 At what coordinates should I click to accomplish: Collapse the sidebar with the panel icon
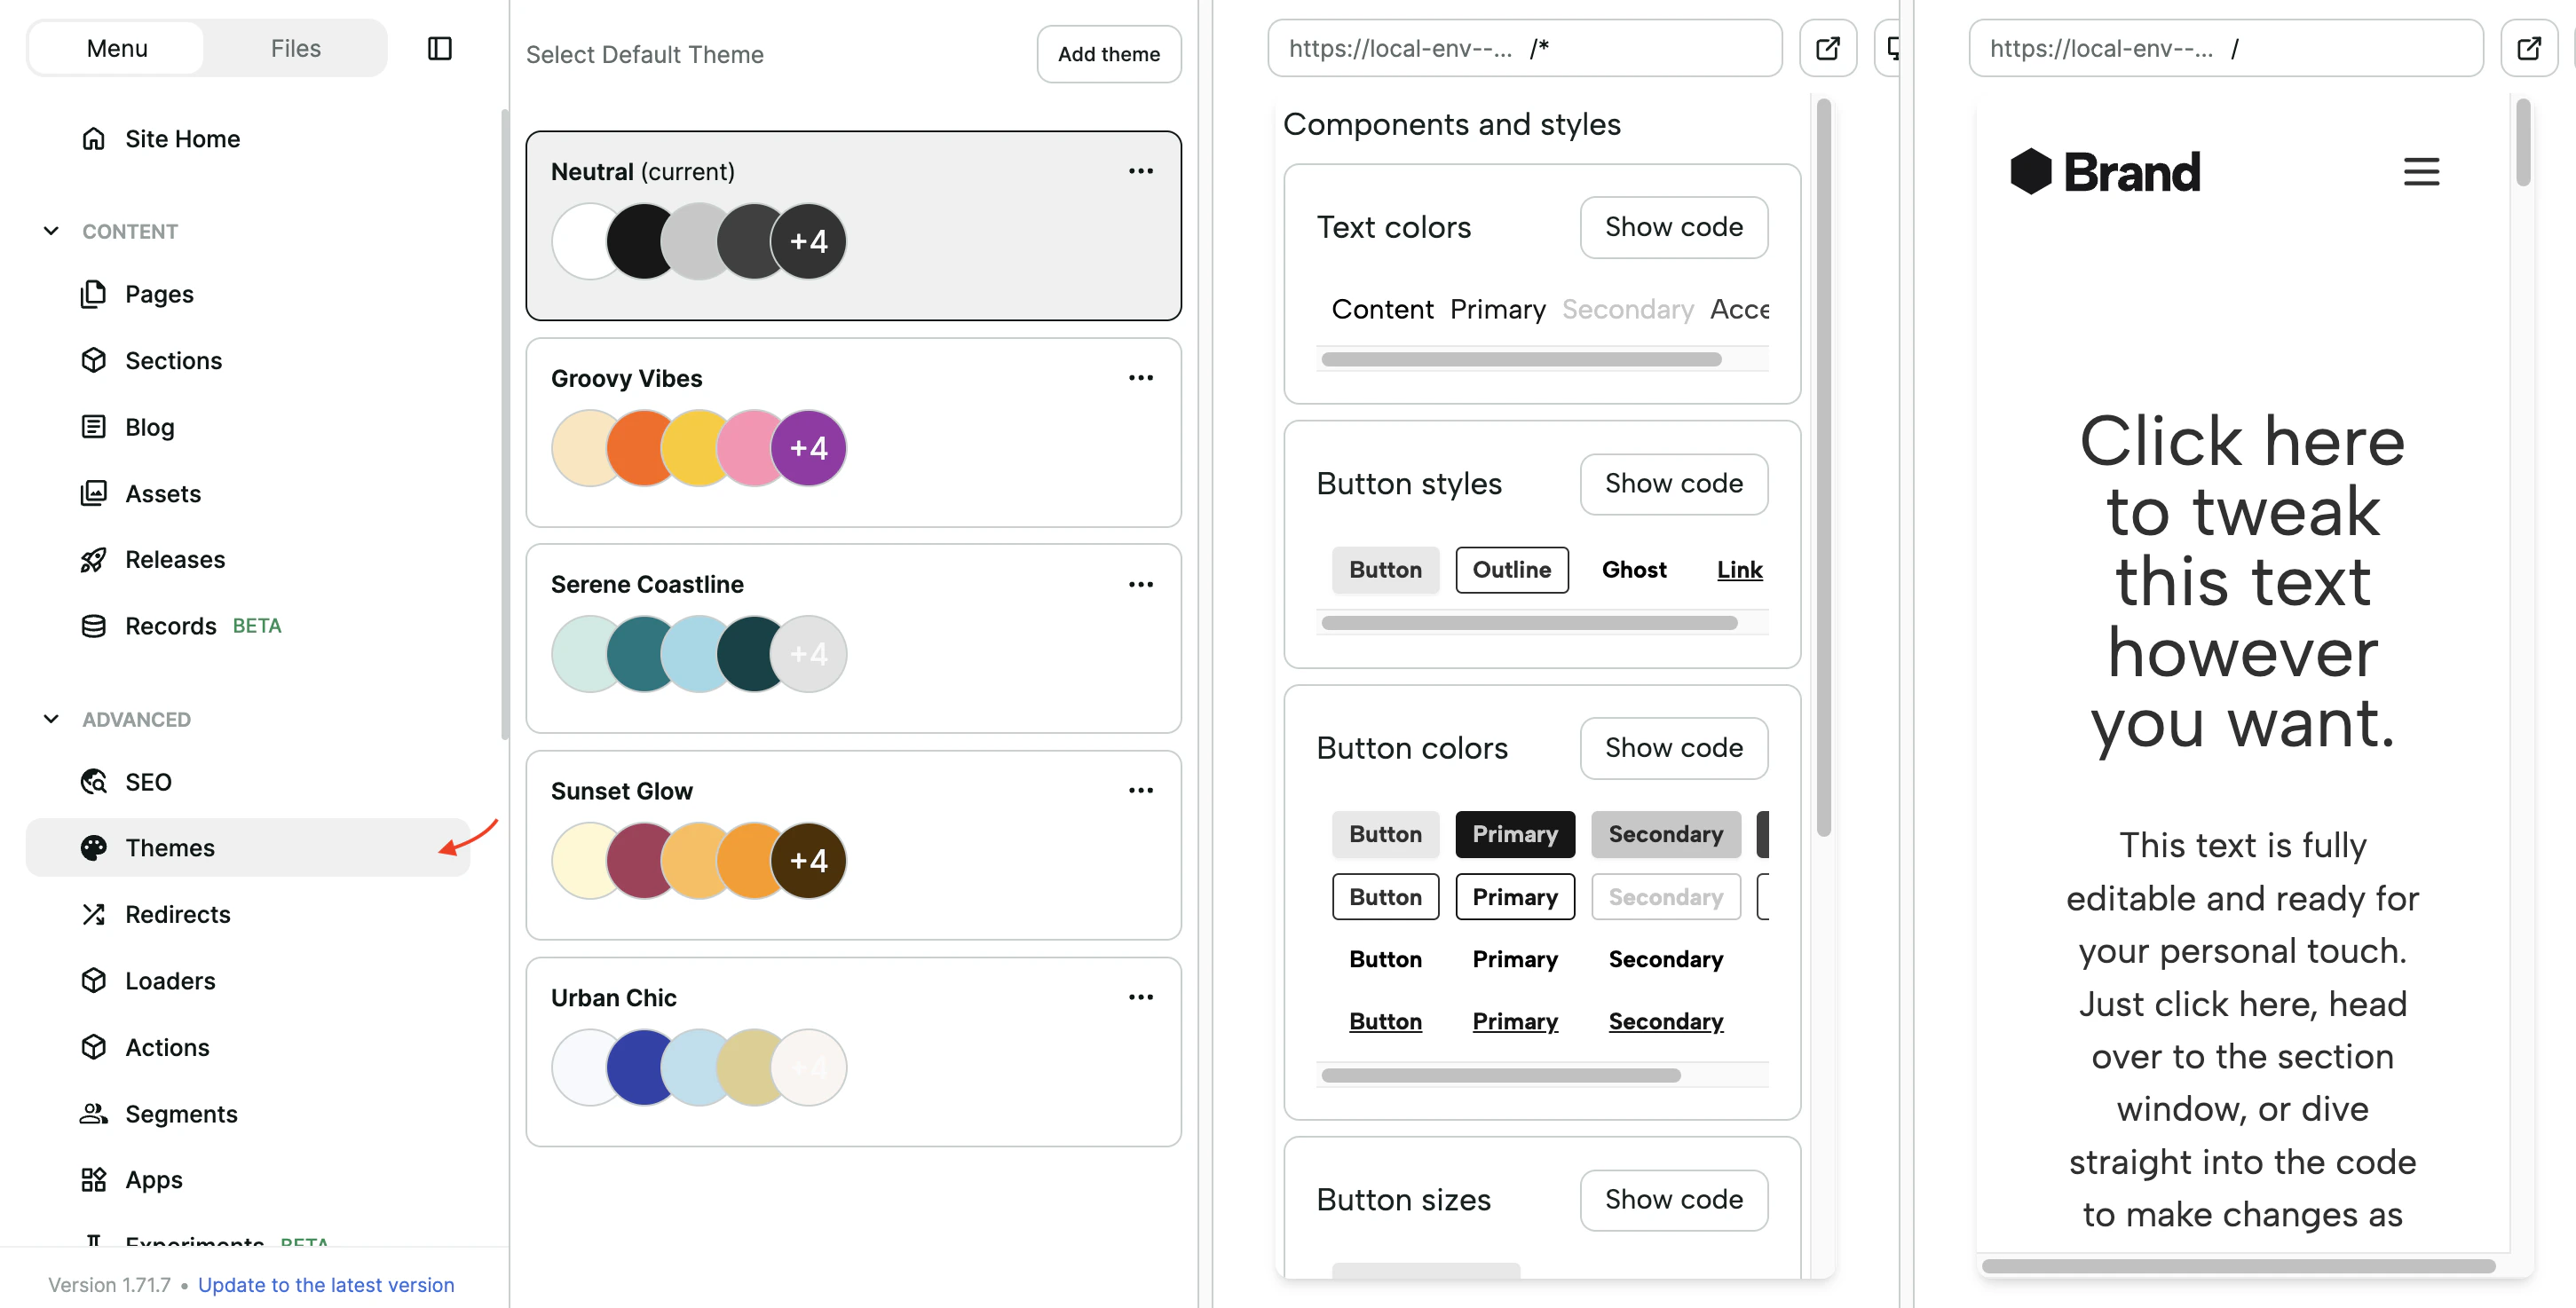(x=439, y=48)
